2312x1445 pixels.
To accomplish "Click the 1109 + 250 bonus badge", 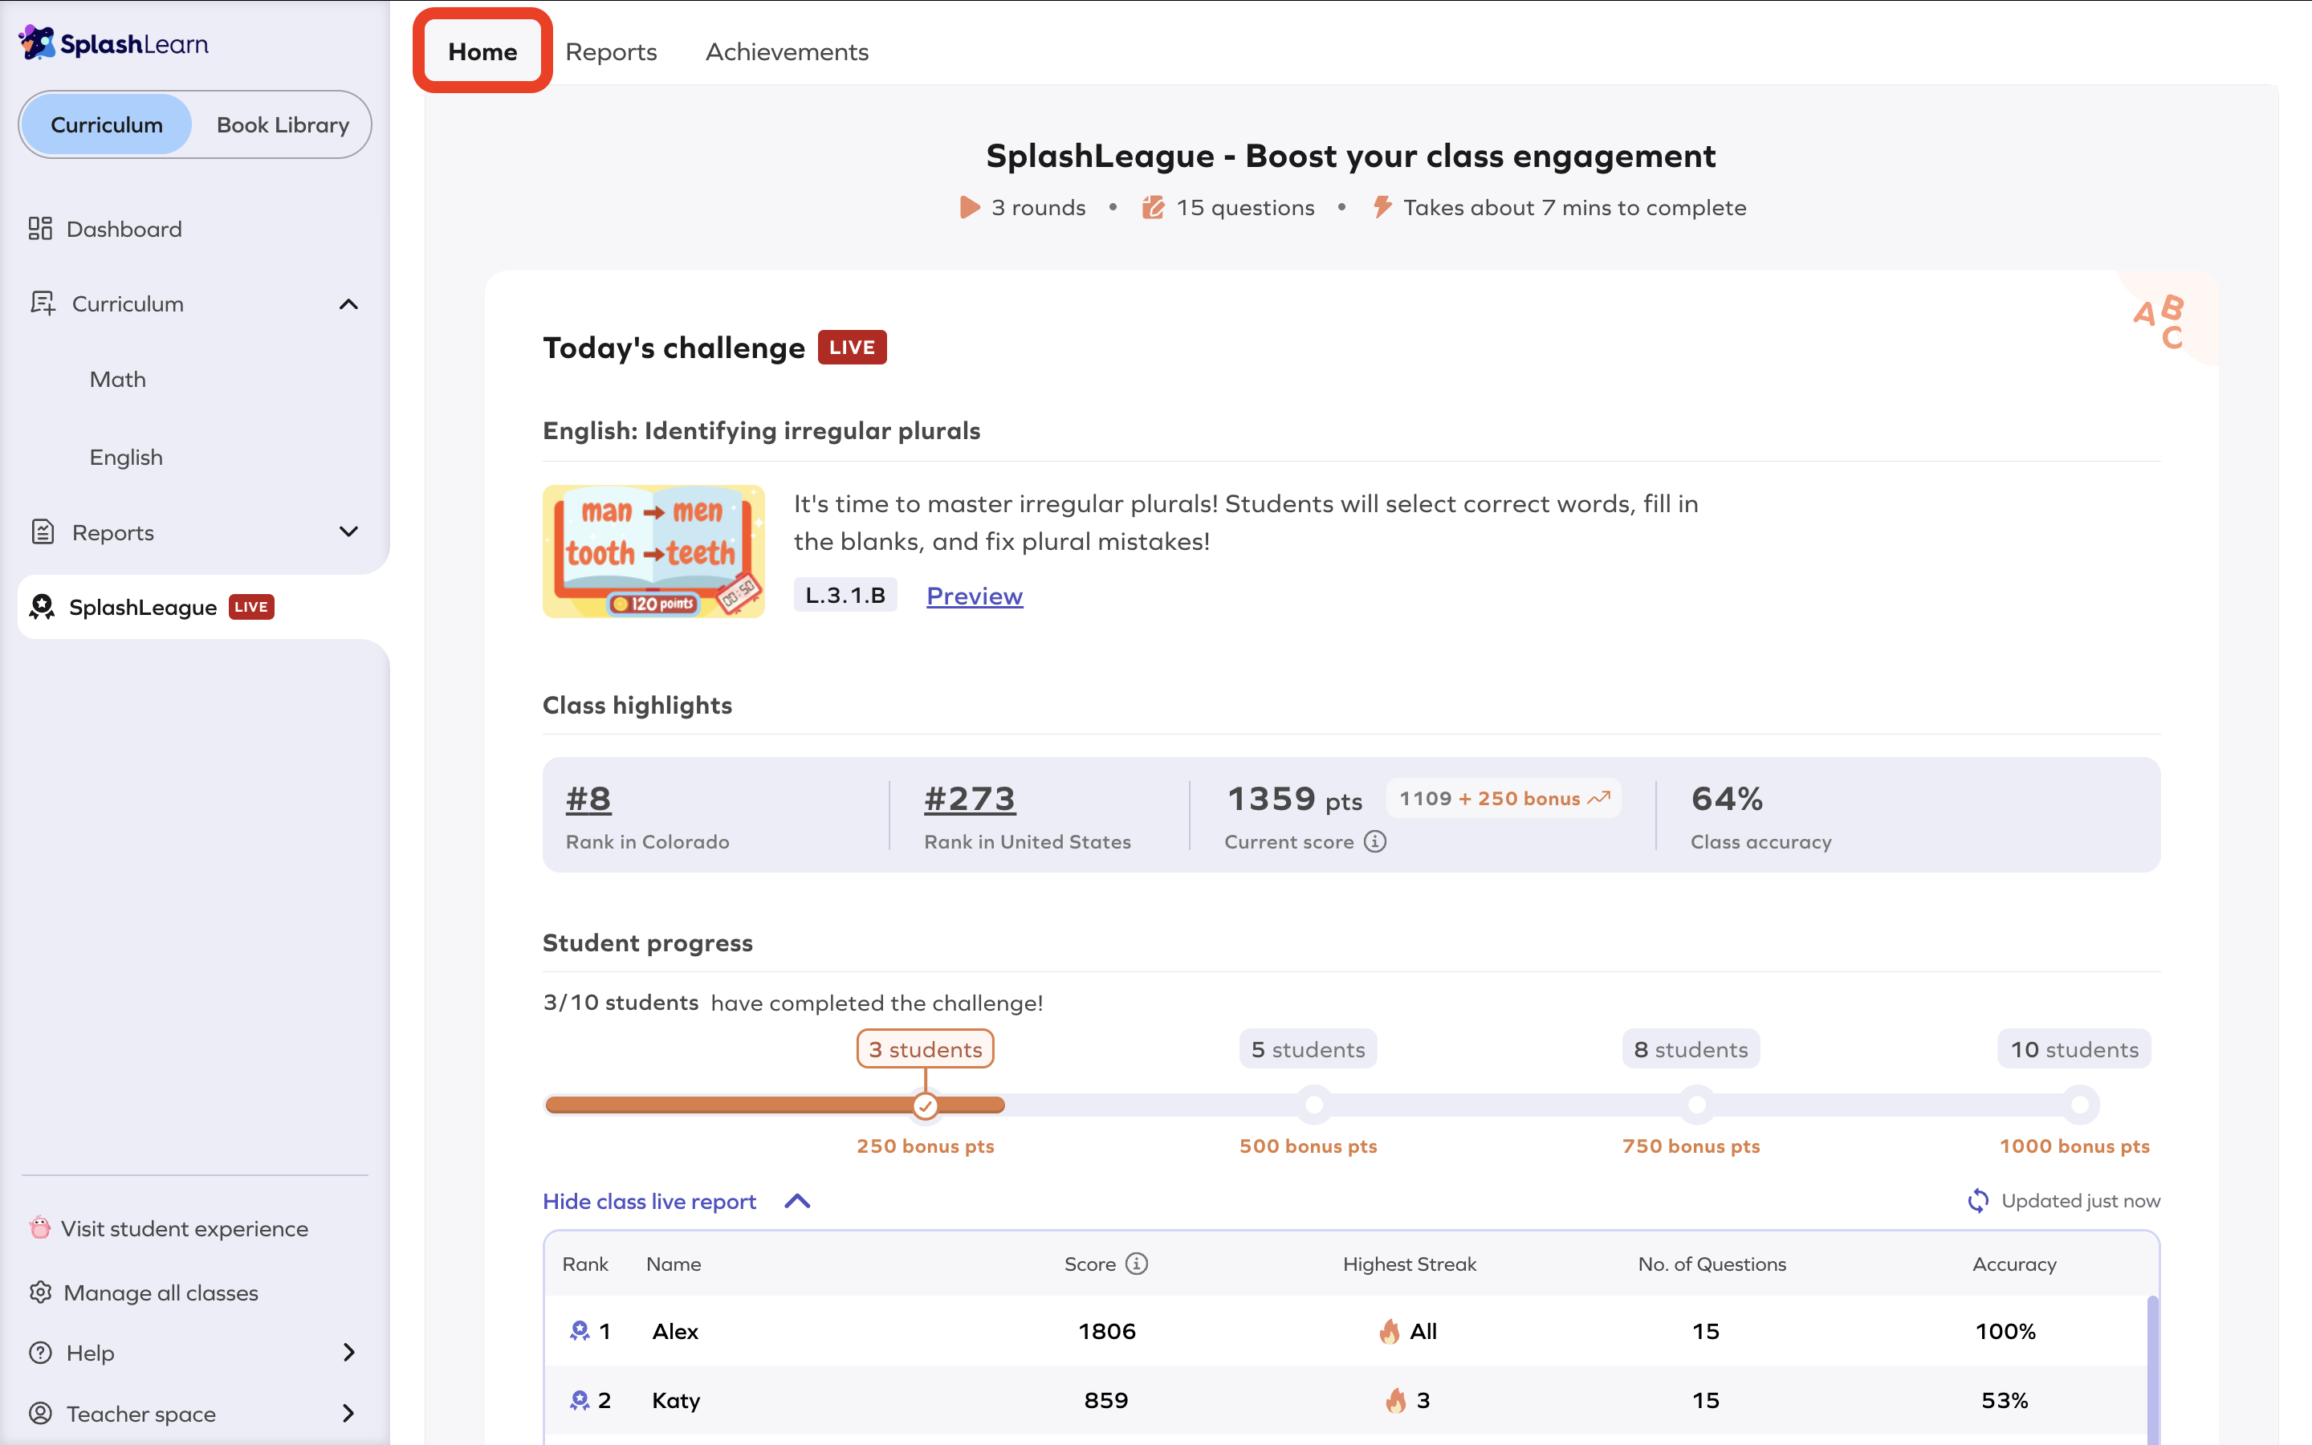I will pyautogui.click(x=1504, y=798).
